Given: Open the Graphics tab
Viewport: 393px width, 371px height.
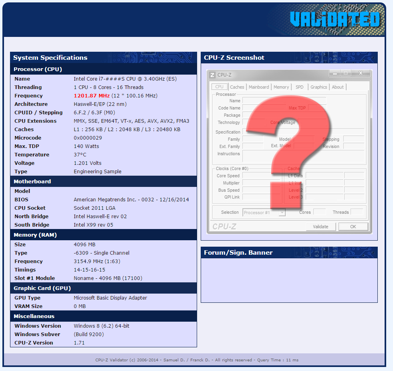Looking at the screenshot, I should coord(318,87).
